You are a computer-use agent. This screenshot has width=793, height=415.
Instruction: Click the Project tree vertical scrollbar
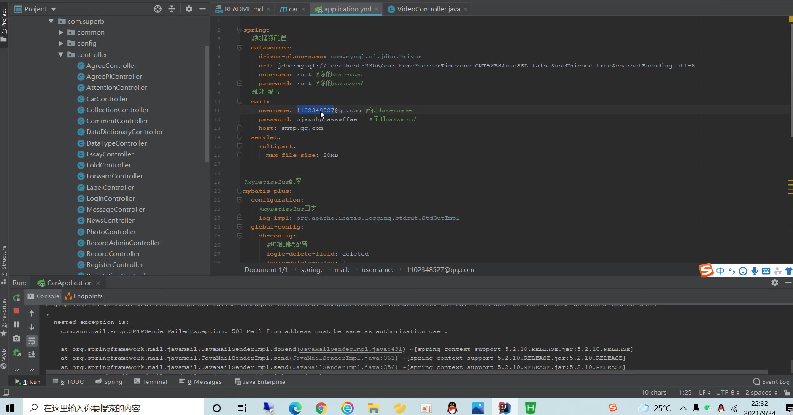[x=207, y=103]
